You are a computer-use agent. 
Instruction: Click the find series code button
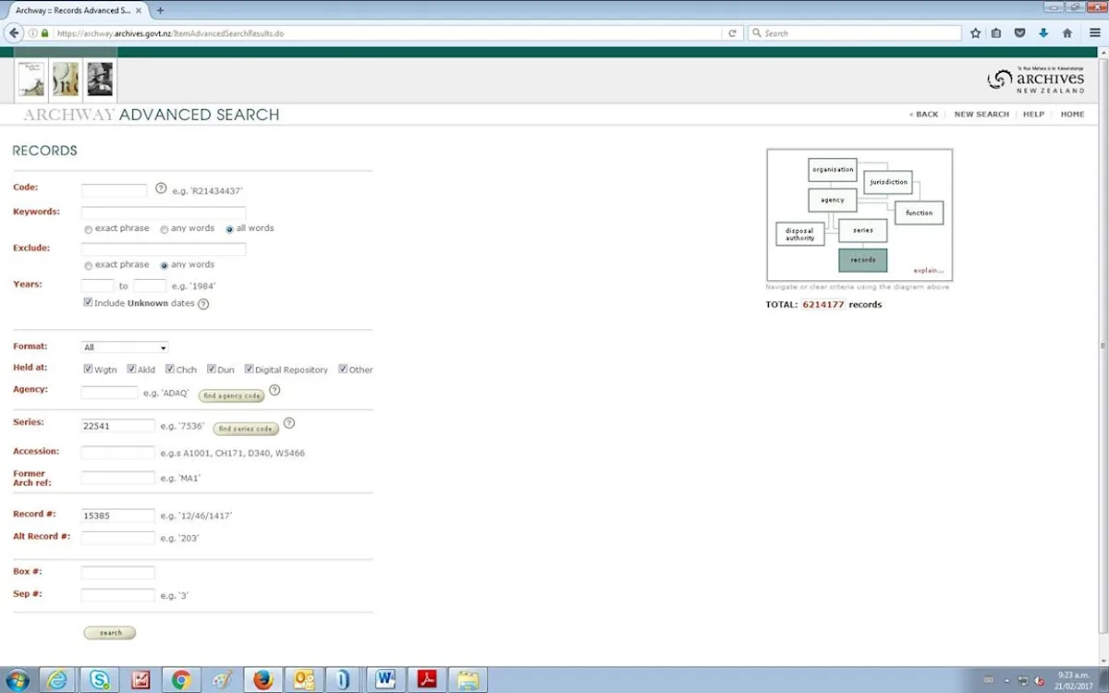[x=247, y=429]
